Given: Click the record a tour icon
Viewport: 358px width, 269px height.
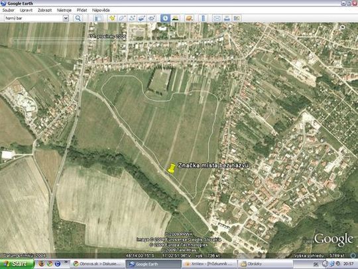Looking at the screenshot, I should (152, 19).
